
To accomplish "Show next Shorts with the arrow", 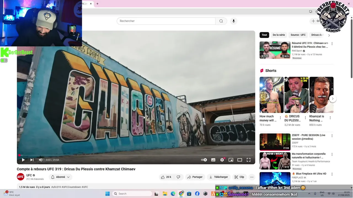I will pos(333,99).
